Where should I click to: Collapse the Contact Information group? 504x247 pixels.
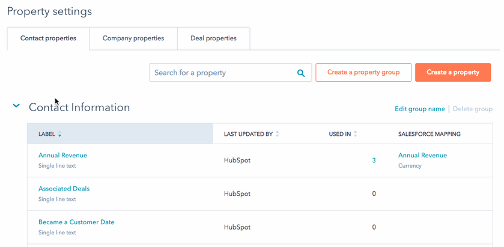pos(16,106)
